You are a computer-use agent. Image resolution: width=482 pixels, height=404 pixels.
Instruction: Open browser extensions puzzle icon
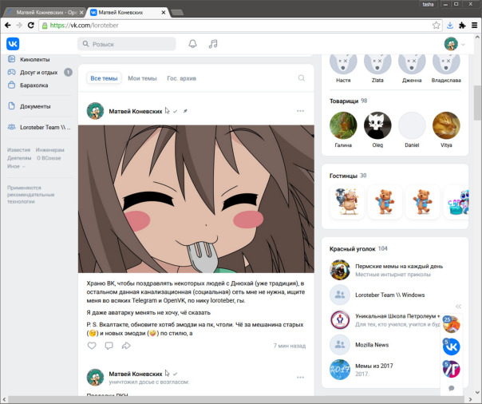(462, 26)
